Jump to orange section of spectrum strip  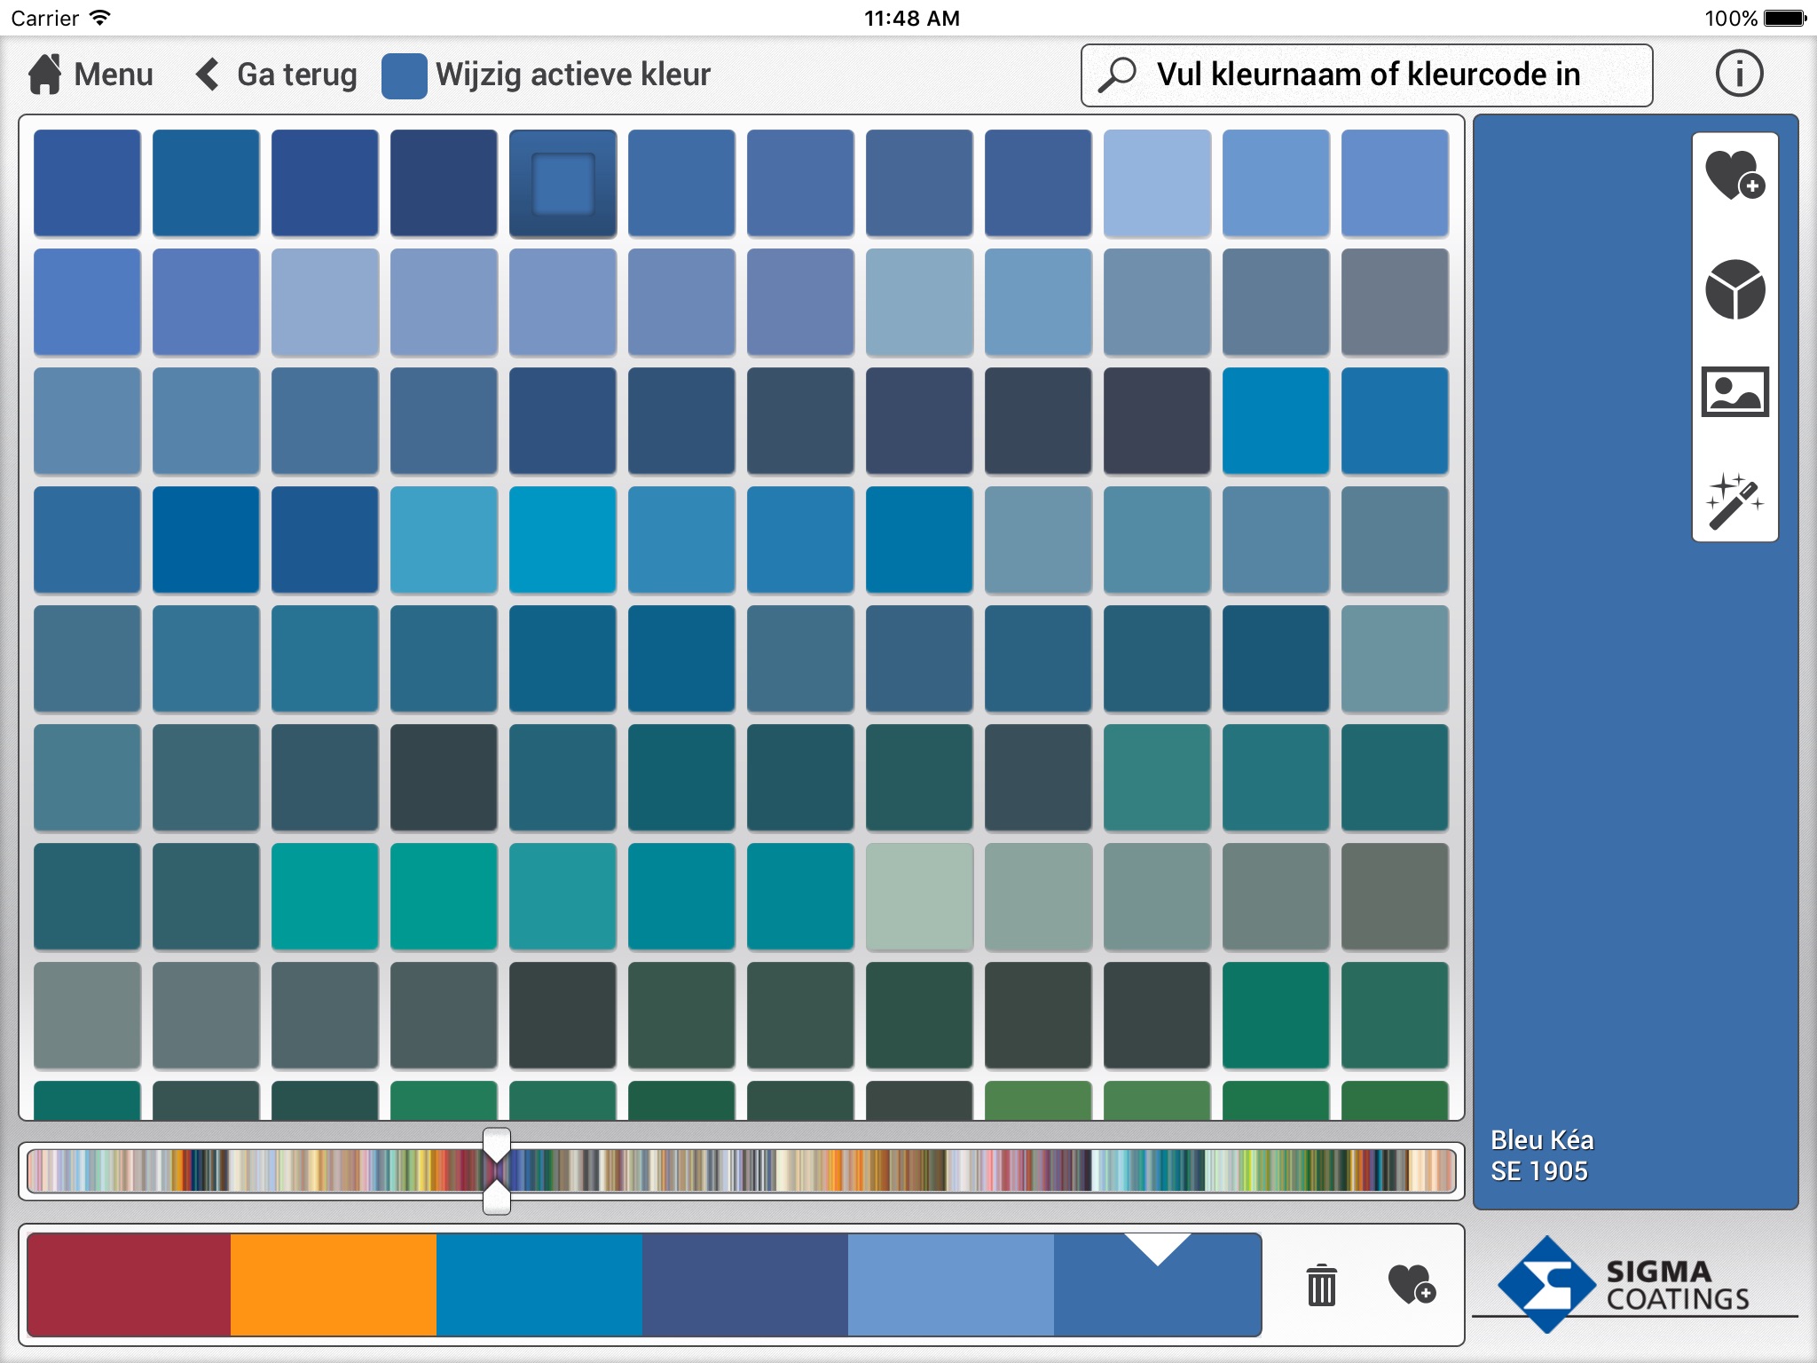pos(832,1171)
